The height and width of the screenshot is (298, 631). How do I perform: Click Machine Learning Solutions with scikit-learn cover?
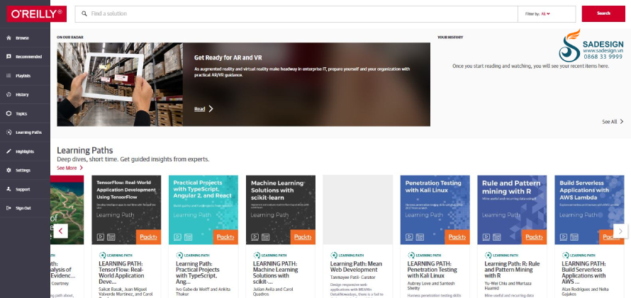coord(281,210)
